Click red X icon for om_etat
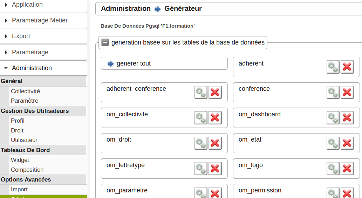Image resolution: width=362 pixels, height=198 pixels. pos(347,143)
